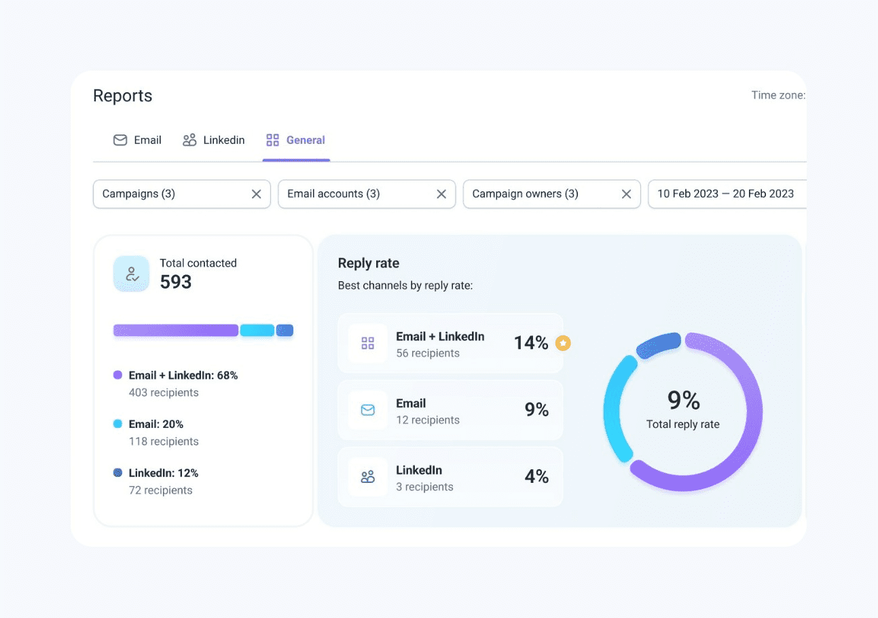The width and height of the screenshot is (878, 618).
Task: Click the grid icon on General tab
Action: coord(272,141)
